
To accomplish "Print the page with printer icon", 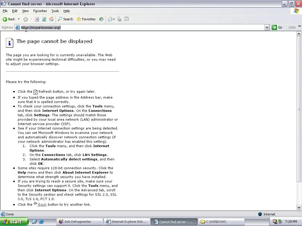I will coord(119,19).
